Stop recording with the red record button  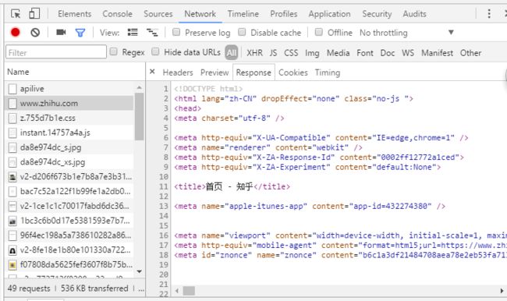click(15, 32)
